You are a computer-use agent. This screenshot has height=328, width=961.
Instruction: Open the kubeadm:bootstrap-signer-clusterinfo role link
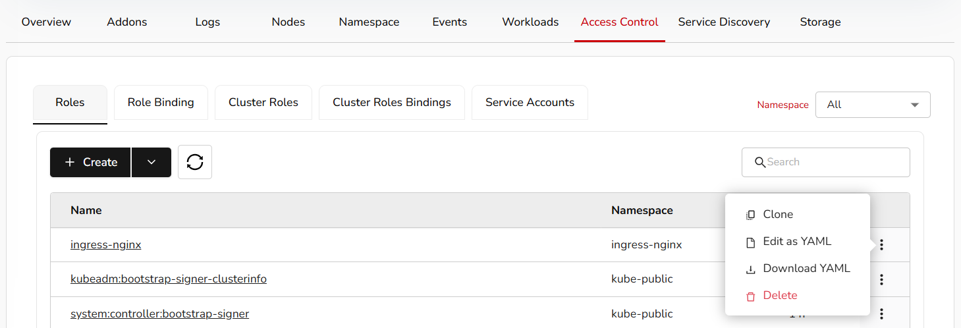(169, 279)
